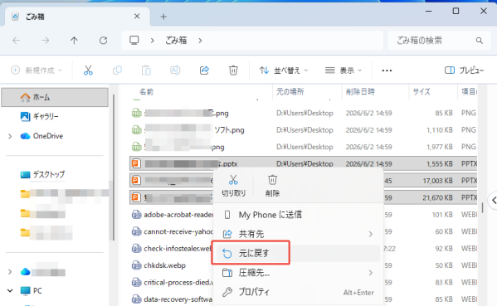Select the 85 KB png file row

click(304, 113)
